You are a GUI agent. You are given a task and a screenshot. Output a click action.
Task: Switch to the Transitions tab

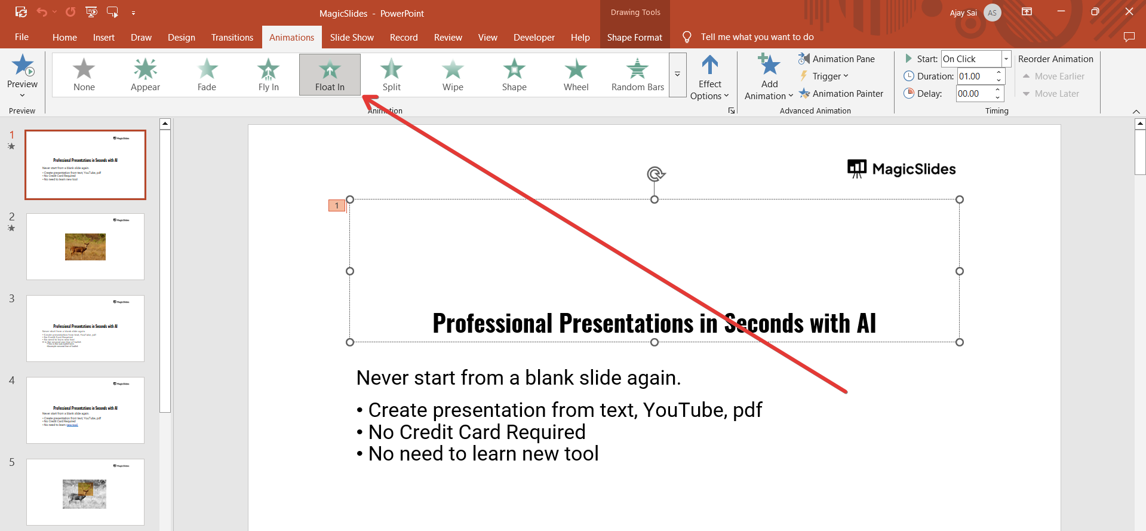click(232, 37)
